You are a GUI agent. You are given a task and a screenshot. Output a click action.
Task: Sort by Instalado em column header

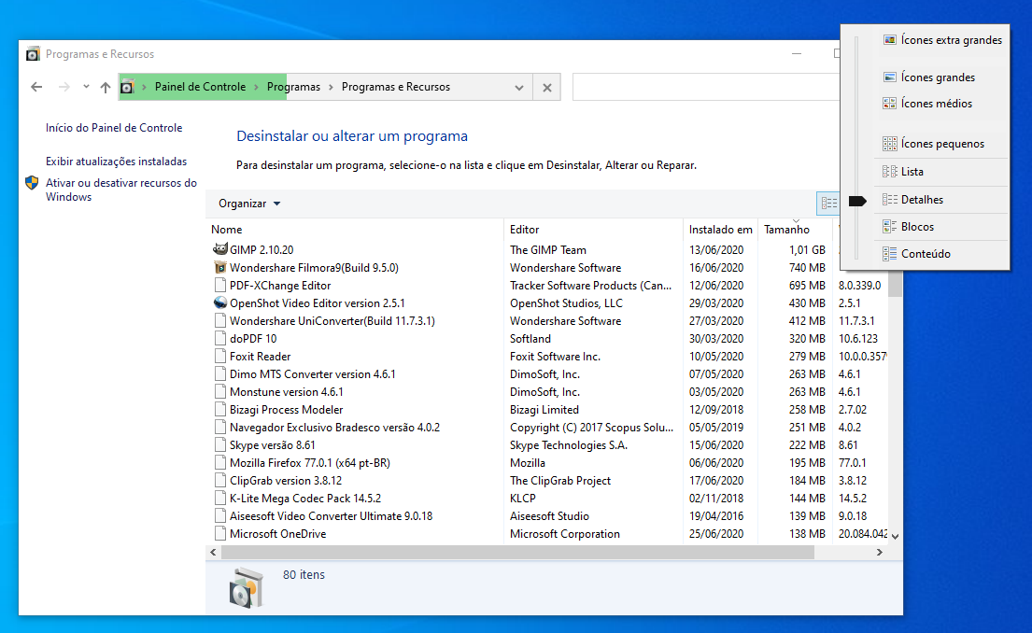coord(721,230)
